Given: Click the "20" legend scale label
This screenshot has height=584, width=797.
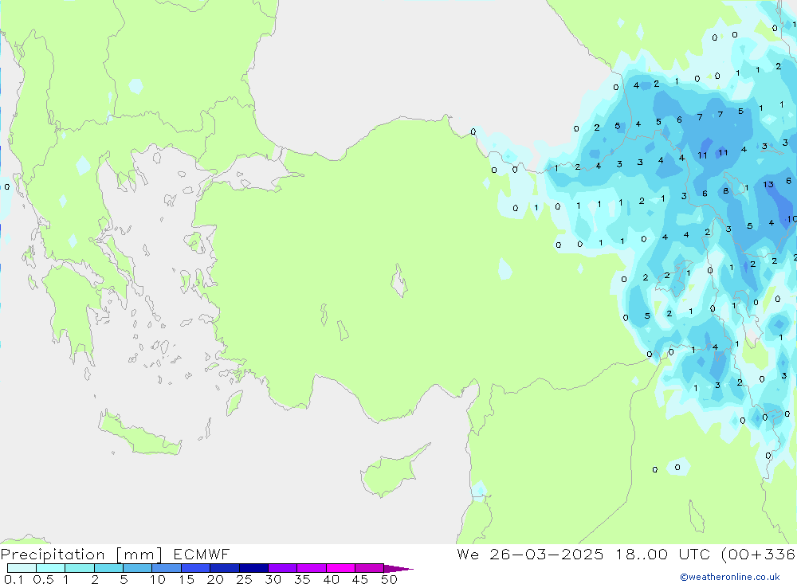Looking at the screenshot, I should coord(215,579).
